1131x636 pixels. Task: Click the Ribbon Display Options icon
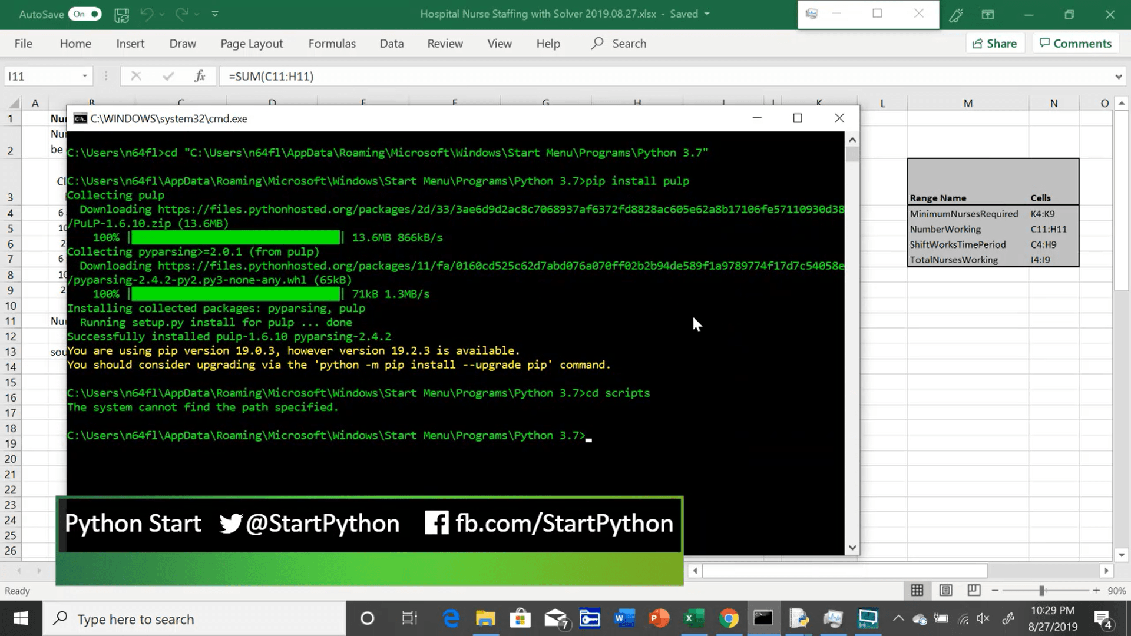click(x=988, y=15)
